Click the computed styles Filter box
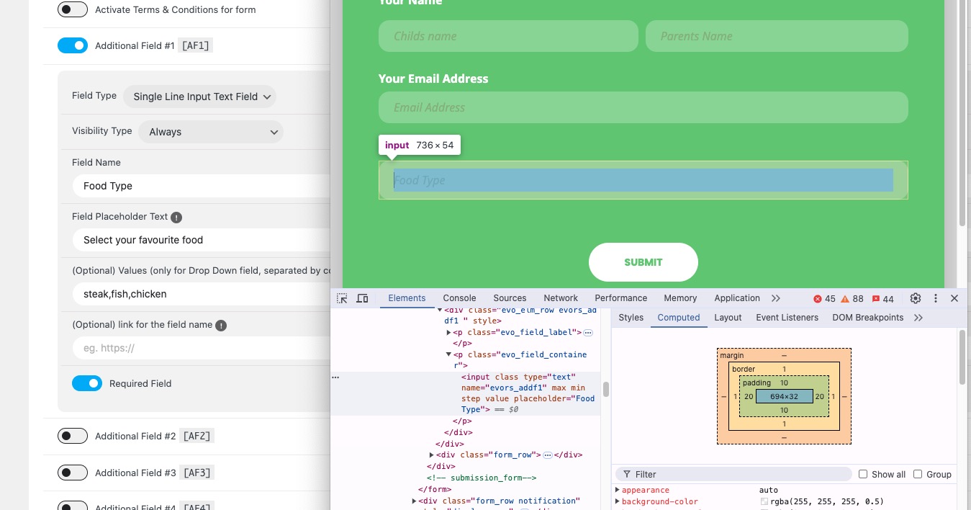Screen dimensions: 971x510 [733, 474]
